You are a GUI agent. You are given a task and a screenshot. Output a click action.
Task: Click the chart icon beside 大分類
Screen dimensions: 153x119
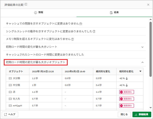[10, 78]
